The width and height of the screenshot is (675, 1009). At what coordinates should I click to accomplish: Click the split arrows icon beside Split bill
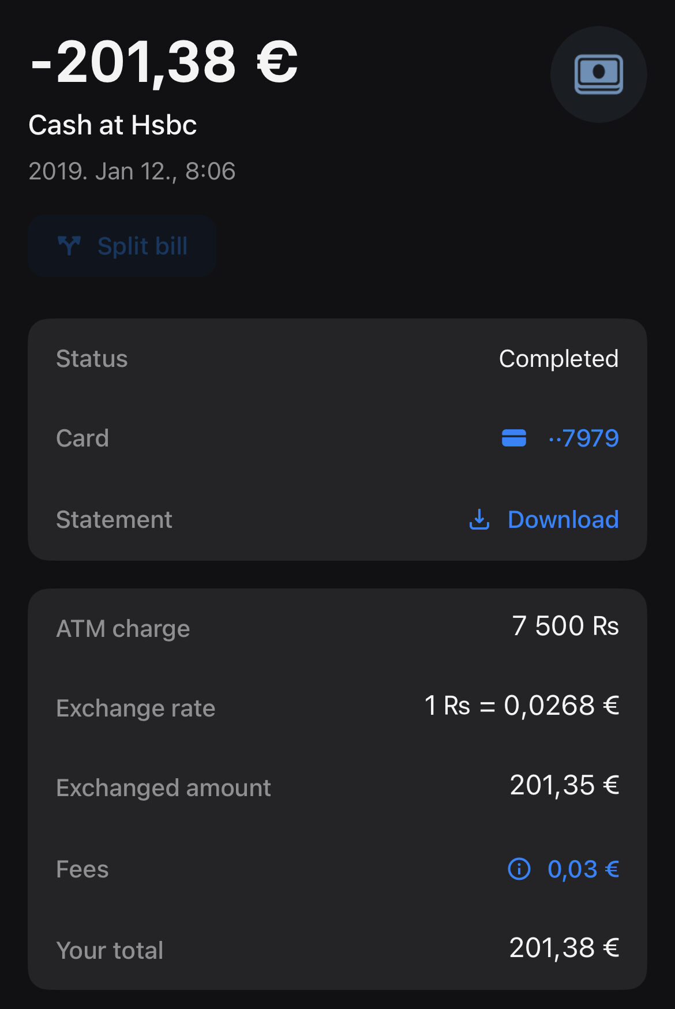tap(69, 246)
